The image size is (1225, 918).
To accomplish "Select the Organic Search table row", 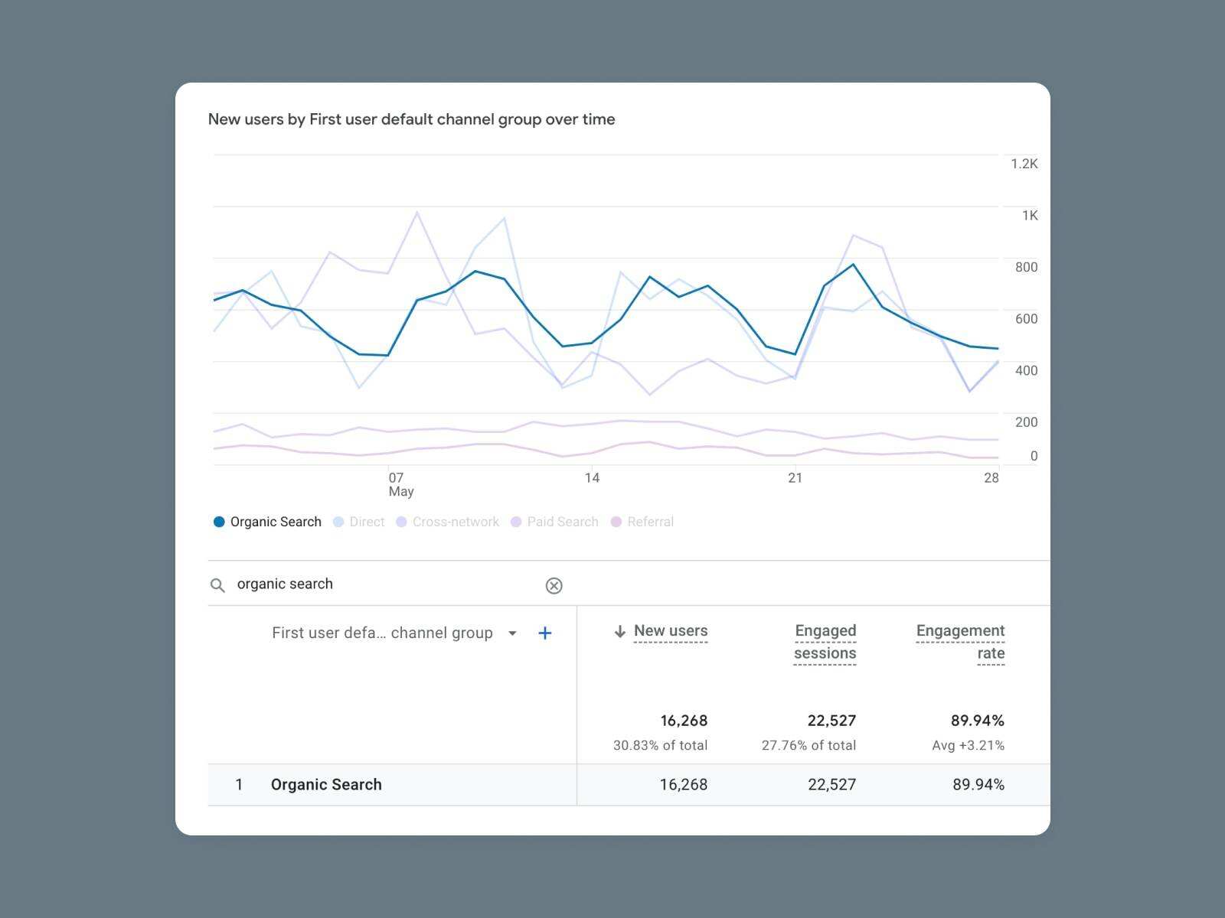I will click(326, 785).
